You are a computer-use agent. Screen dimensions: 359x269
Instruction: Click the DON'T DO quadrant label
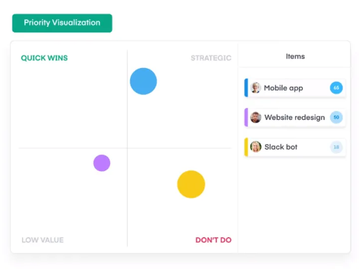pos(213,240)
